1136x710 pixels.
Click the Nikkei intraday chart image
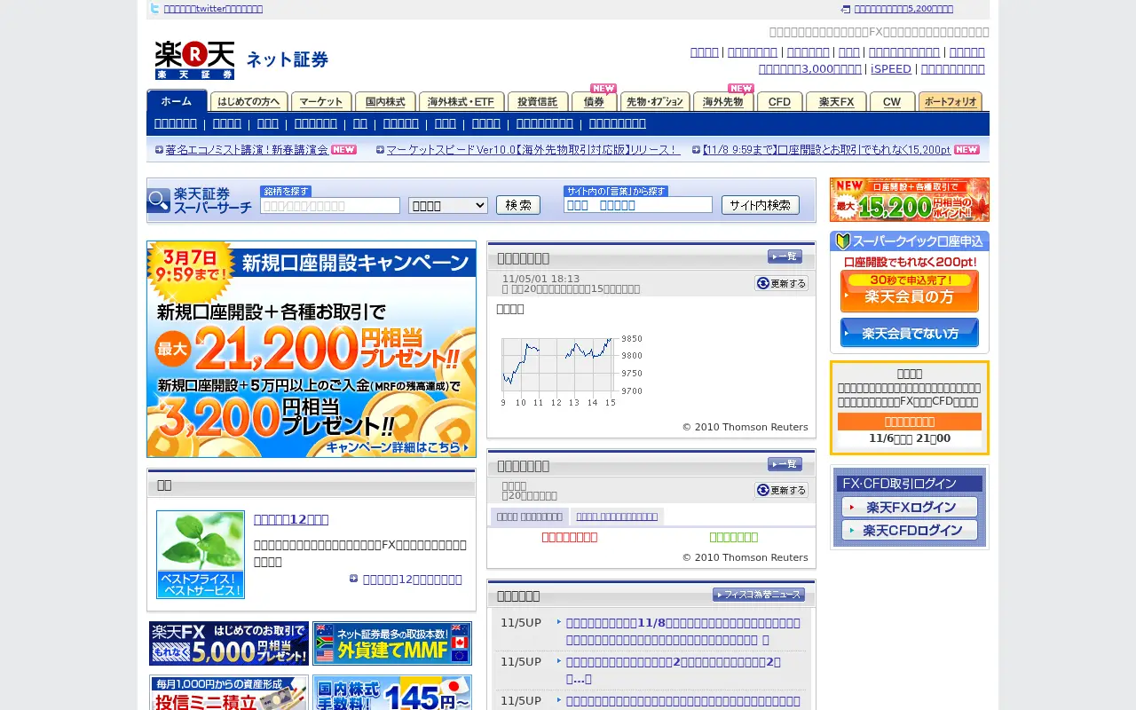tap(571, 371)
